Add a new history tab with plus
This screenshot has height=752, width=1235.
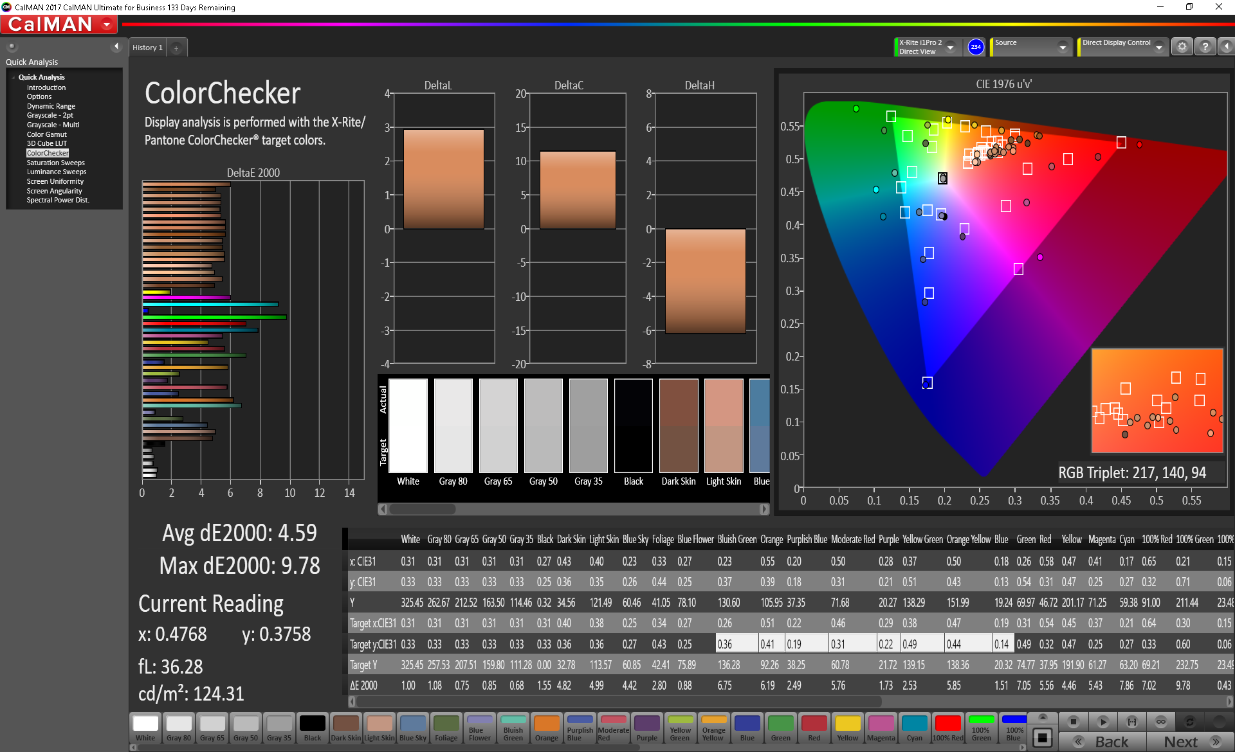coord(176,48)
